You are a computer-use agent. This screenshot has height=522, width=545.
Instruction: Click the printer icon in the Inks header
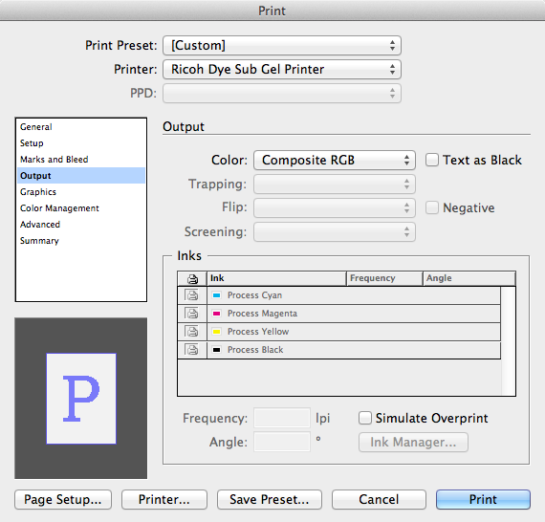coord(192,278)
